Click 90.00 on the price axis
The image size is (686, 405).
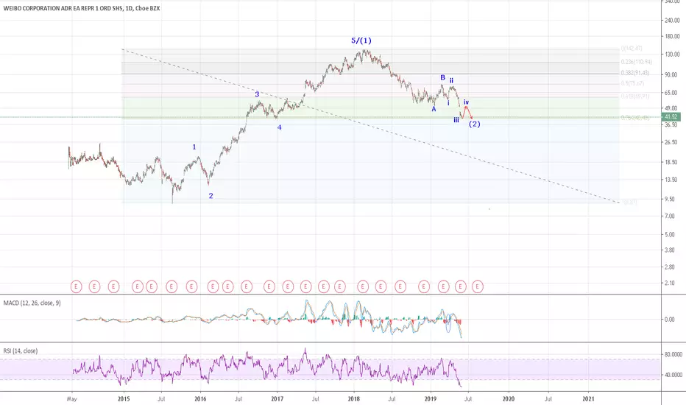point(671,75)
